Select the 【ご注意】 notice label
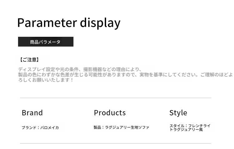Image resolution: width=234 pixels, height=149 pixels. click(29, 60)
